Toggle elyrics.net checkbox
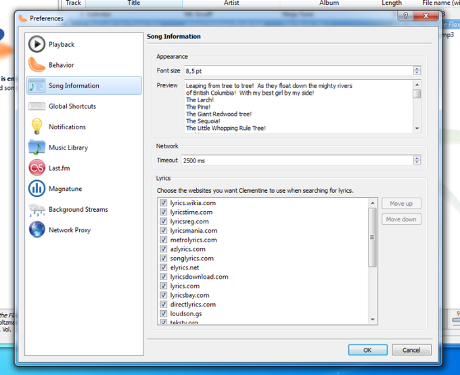Viewport: 460px width, 375px height. point(164,267)
